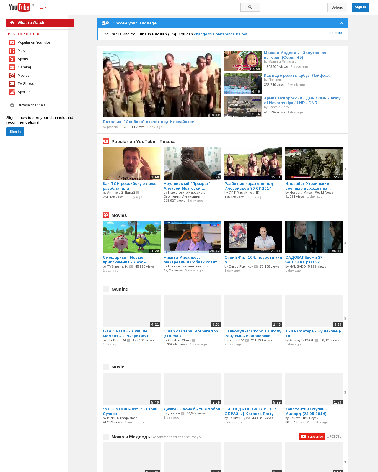Click the Music section placeholder icon

pos(106,367)
